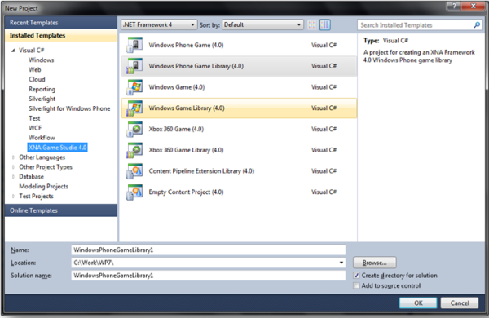Click the Name text field
Viewport: 489px width, 318px height.
click(209, 250)
